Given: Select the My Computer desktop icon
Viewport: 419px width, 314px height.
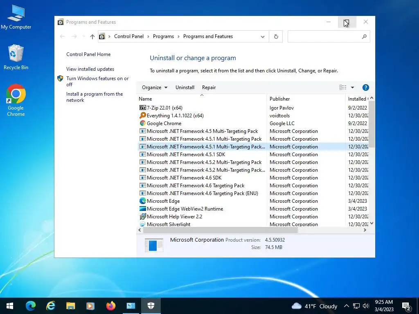Looking at the screenshot, I should point(16,17).
